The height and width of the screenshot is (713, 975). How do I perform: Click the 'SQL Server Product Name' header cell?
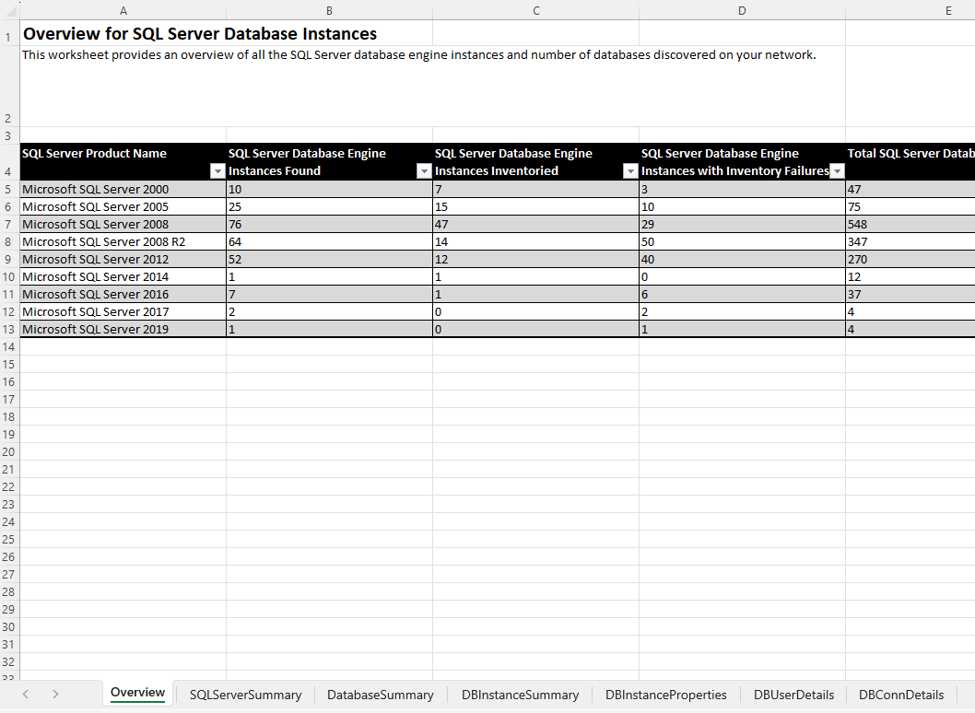click(x=123, y=162)
